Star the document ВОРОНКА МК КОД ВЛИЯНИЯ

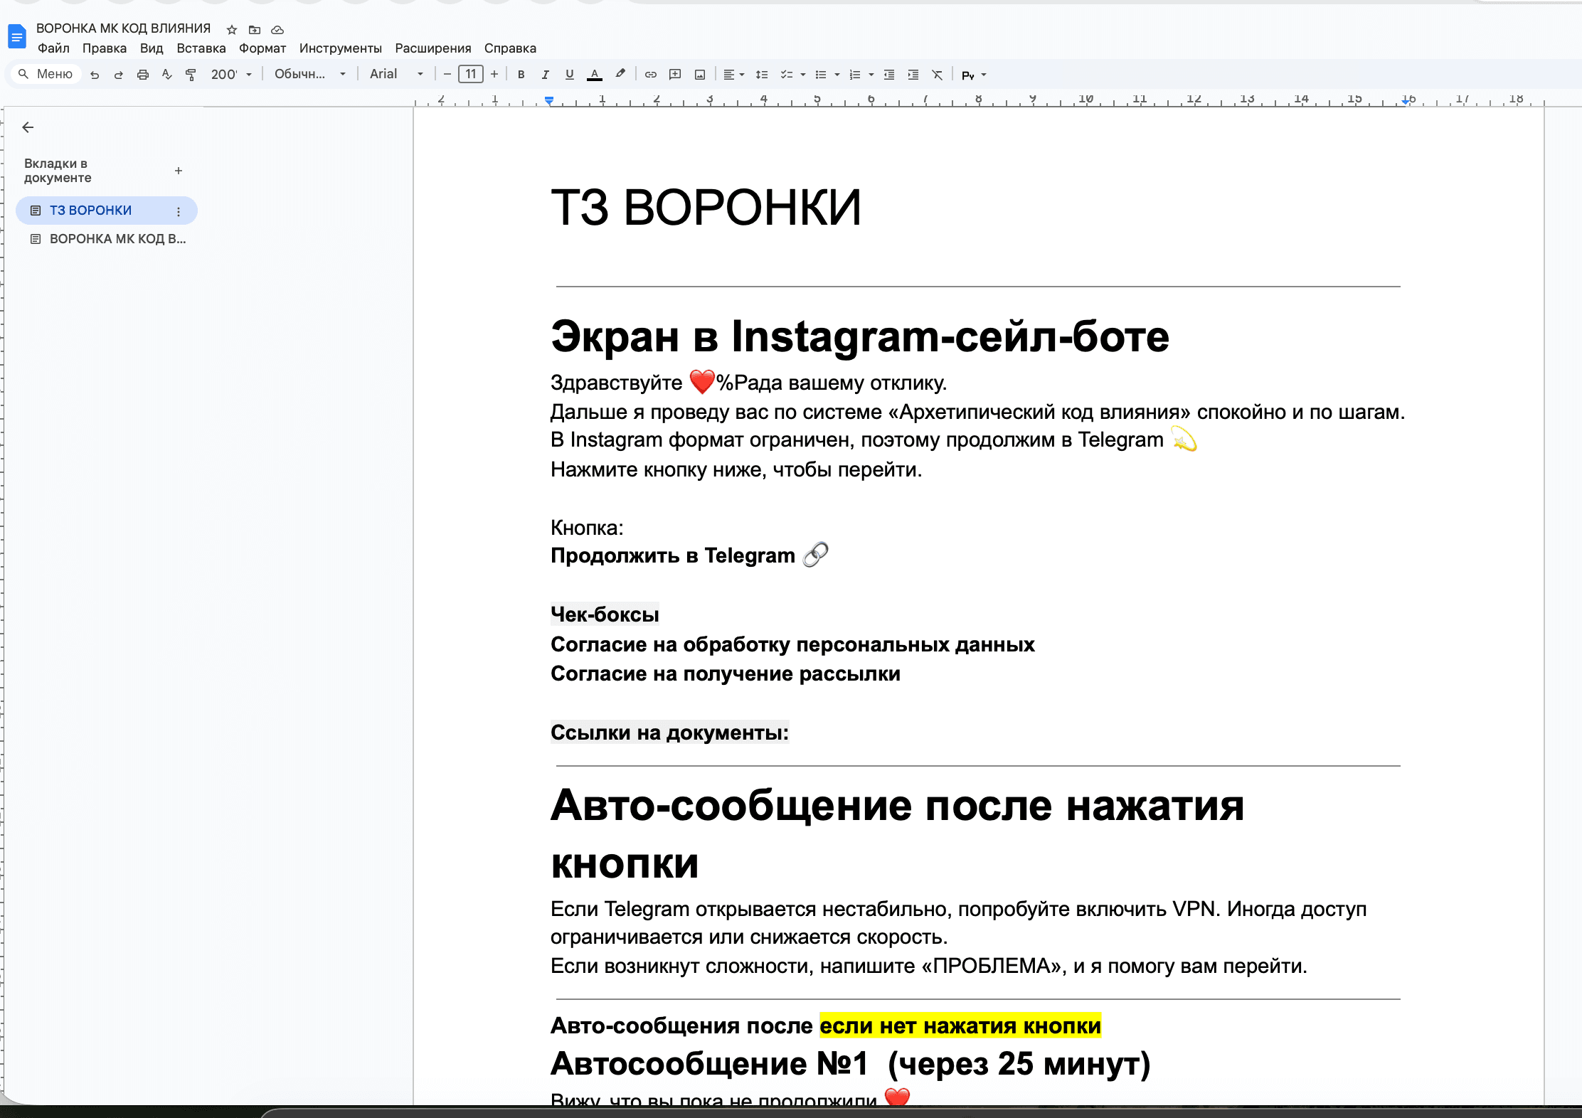232,29
